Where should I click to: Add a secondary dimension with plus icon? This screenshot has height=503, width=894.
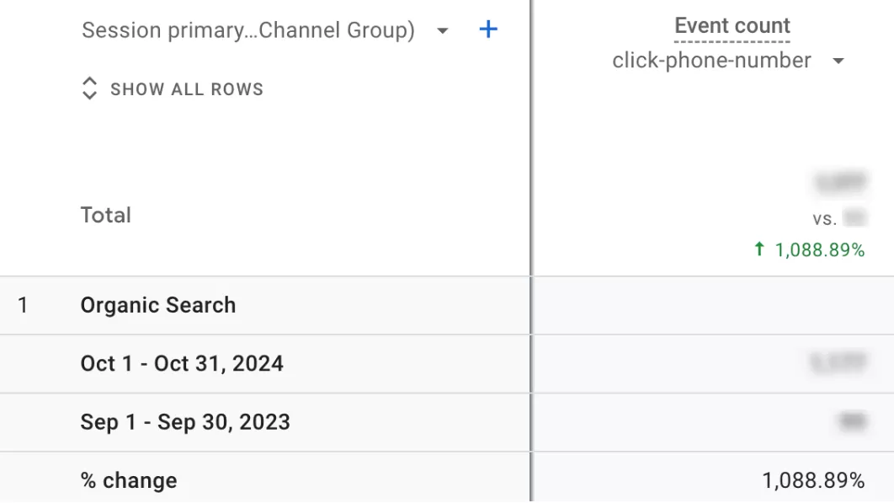(x=488, y=29)
